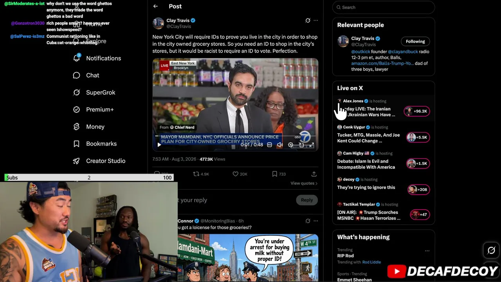Open the amazon.com/Balls-Trump link
The height and width of the screenshot is (282, 501).
click(x=382, y=63)
